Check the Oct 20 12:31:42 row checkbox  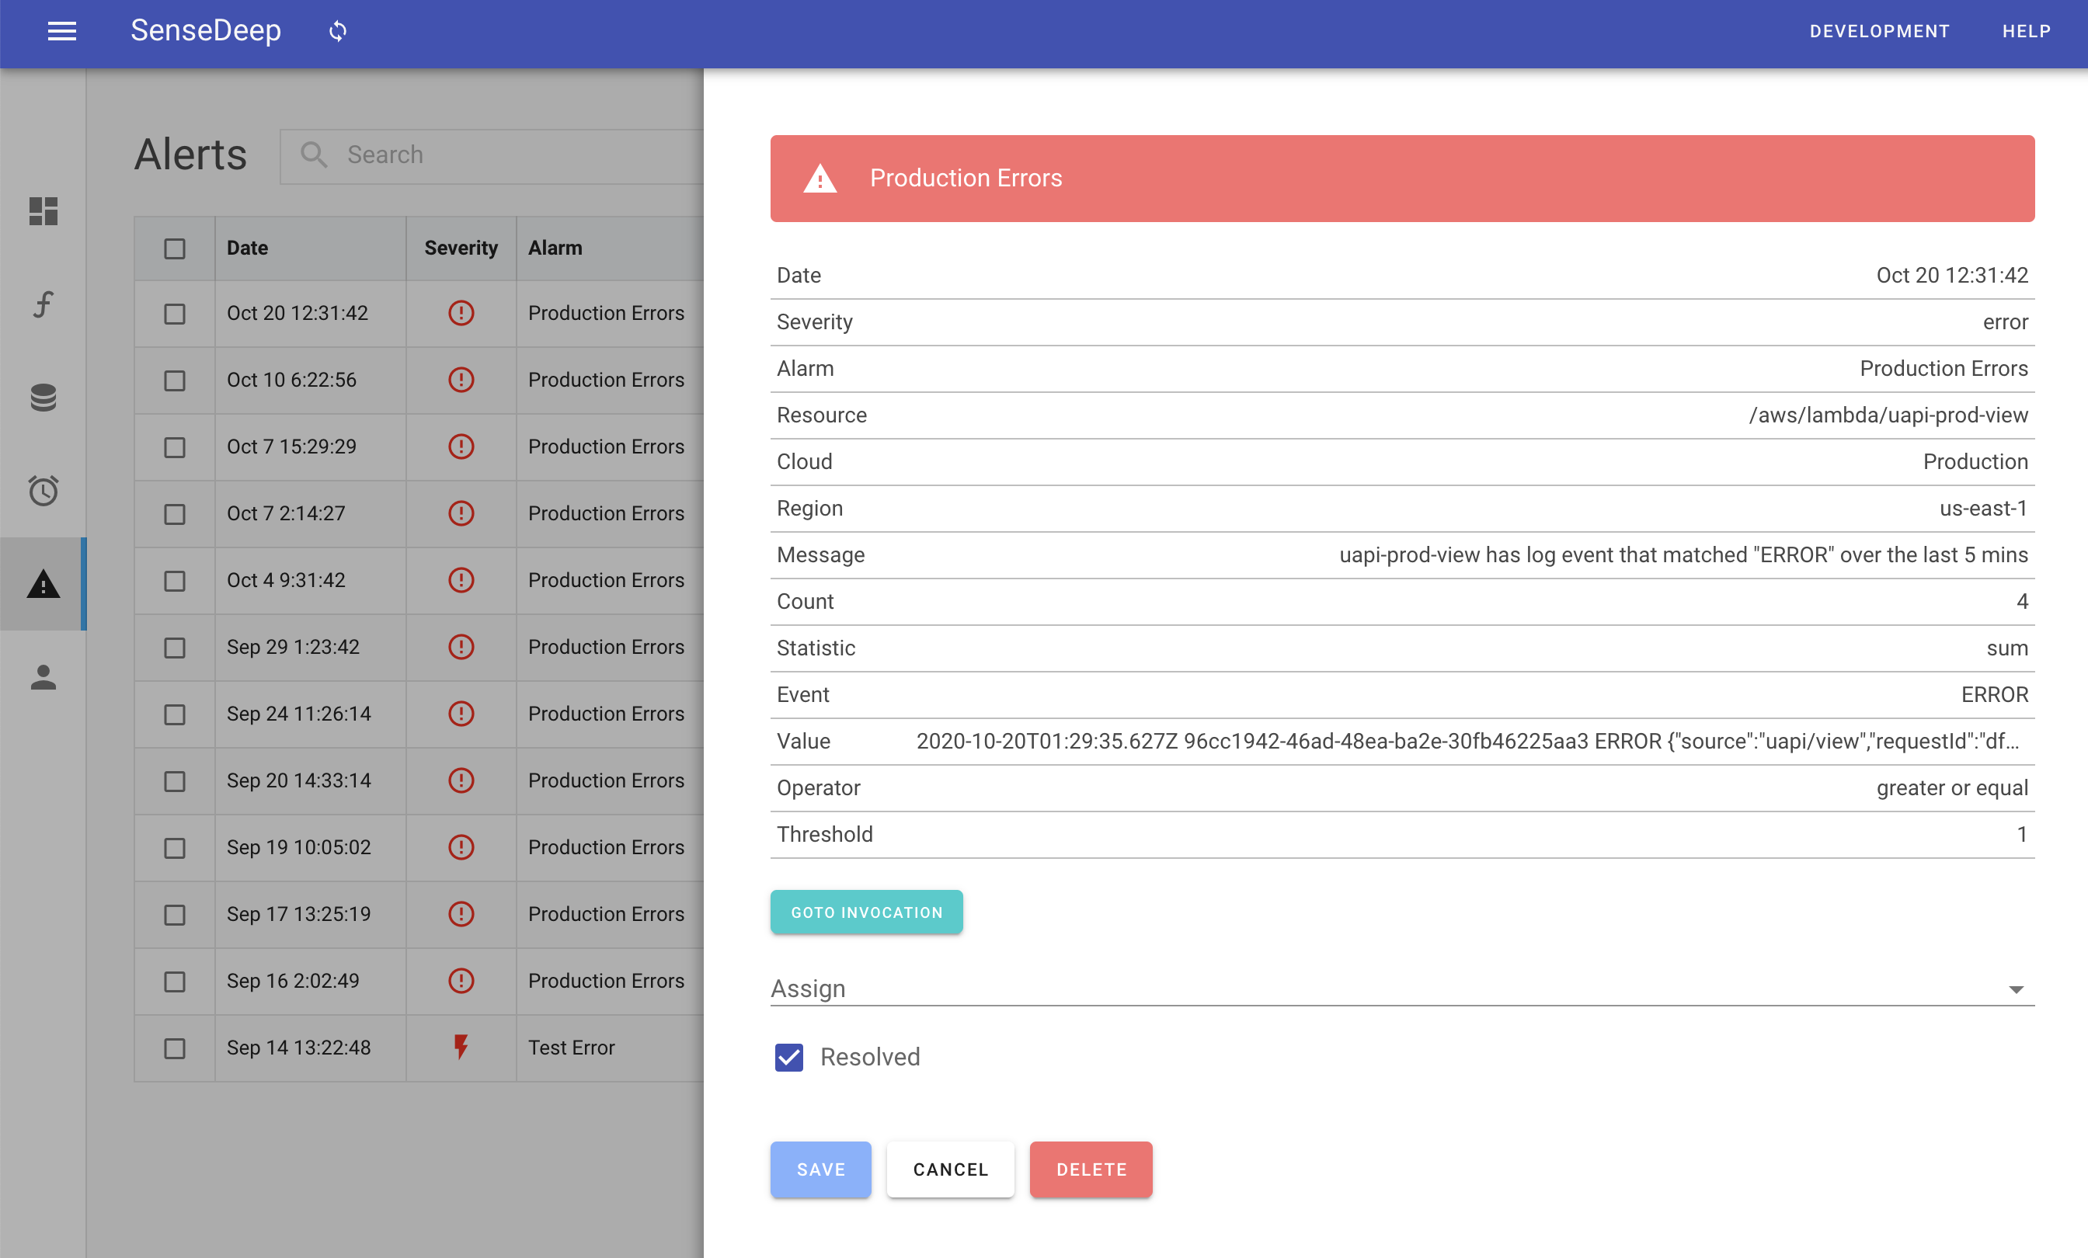coord(175,314)
